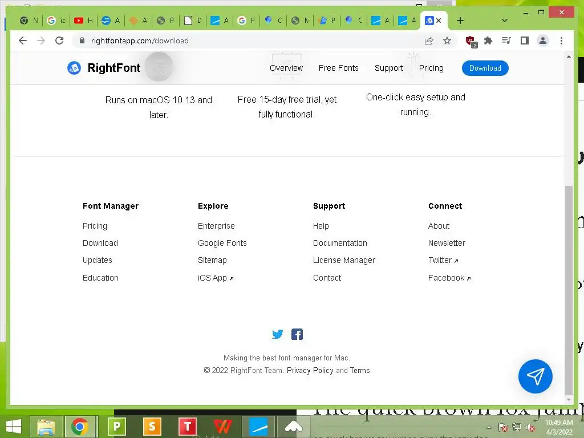The height and width of the screenshot is (438, 584).
Task: Open the uBlock Origin extension icon
Action: [471, 41]
